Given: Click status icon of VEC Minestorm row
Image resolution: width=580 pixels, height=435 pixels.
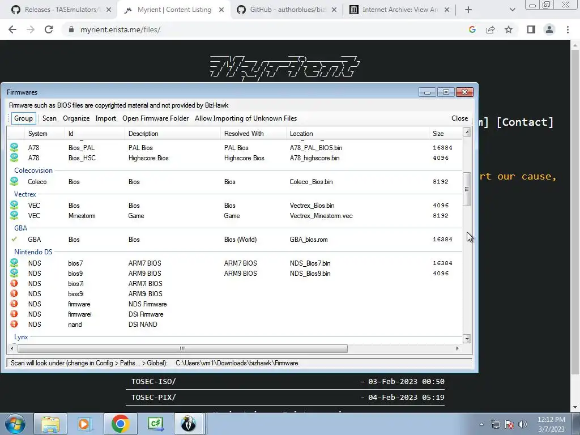Looking at the screenshot, I should coord(14,215).
